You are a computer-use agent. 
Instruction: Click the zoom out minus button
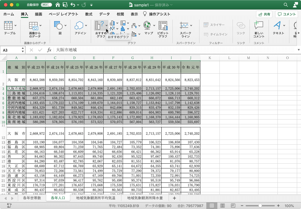tap(242, 206)
